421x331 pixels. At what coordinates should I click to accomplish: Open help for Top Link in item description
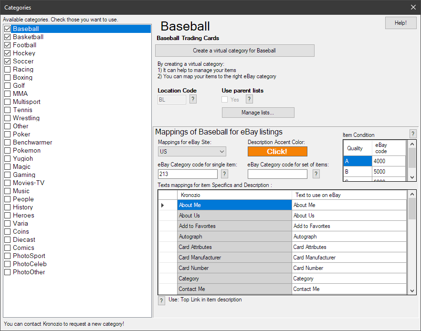161,300
